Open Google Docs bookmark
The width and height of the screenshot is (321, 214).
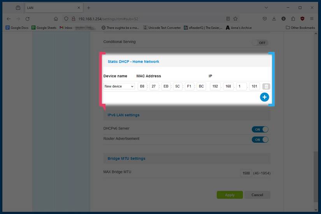tap(17, 28)
